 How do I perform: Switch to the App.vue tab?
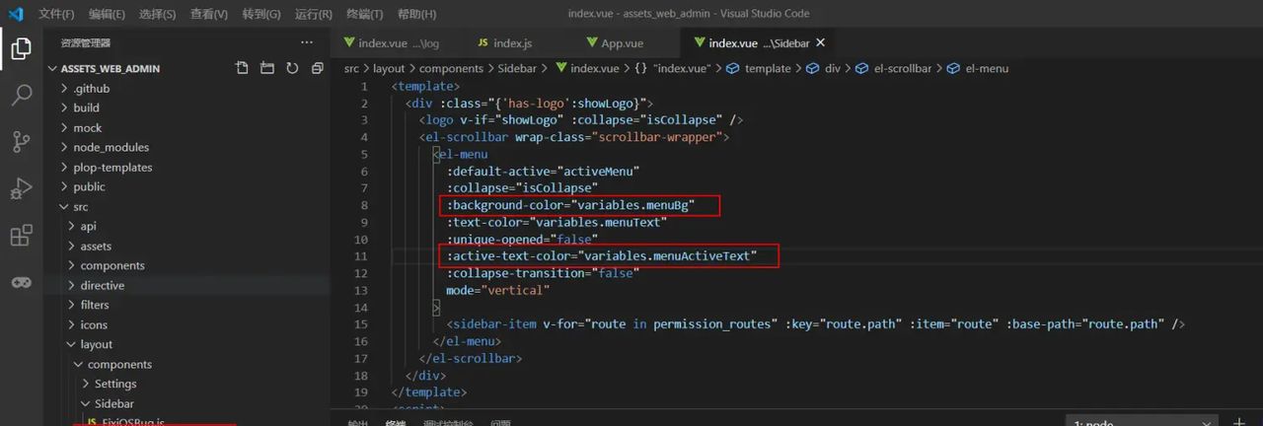(615, 43)
